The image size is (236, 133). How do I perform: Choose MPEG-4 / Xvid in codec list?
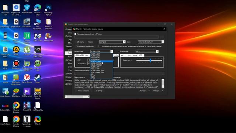tap(102, 61)
